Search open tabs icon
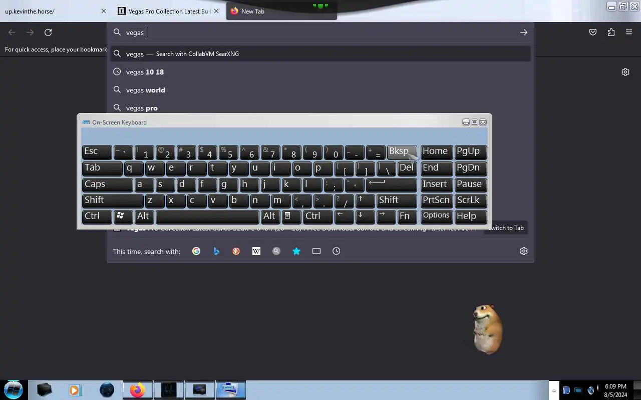This screenshot has width=641, height=400. coord(316,251)
